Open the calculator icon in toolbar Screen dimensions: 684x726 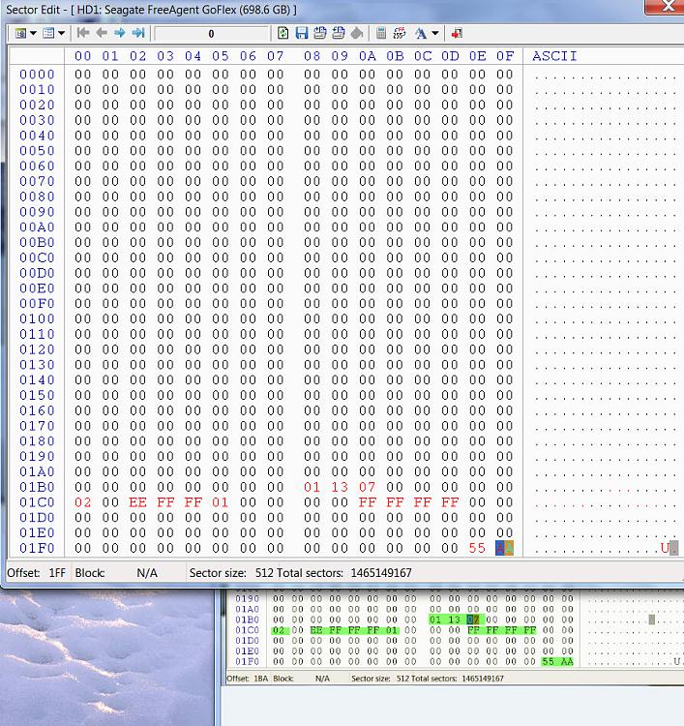pos(381,33)
